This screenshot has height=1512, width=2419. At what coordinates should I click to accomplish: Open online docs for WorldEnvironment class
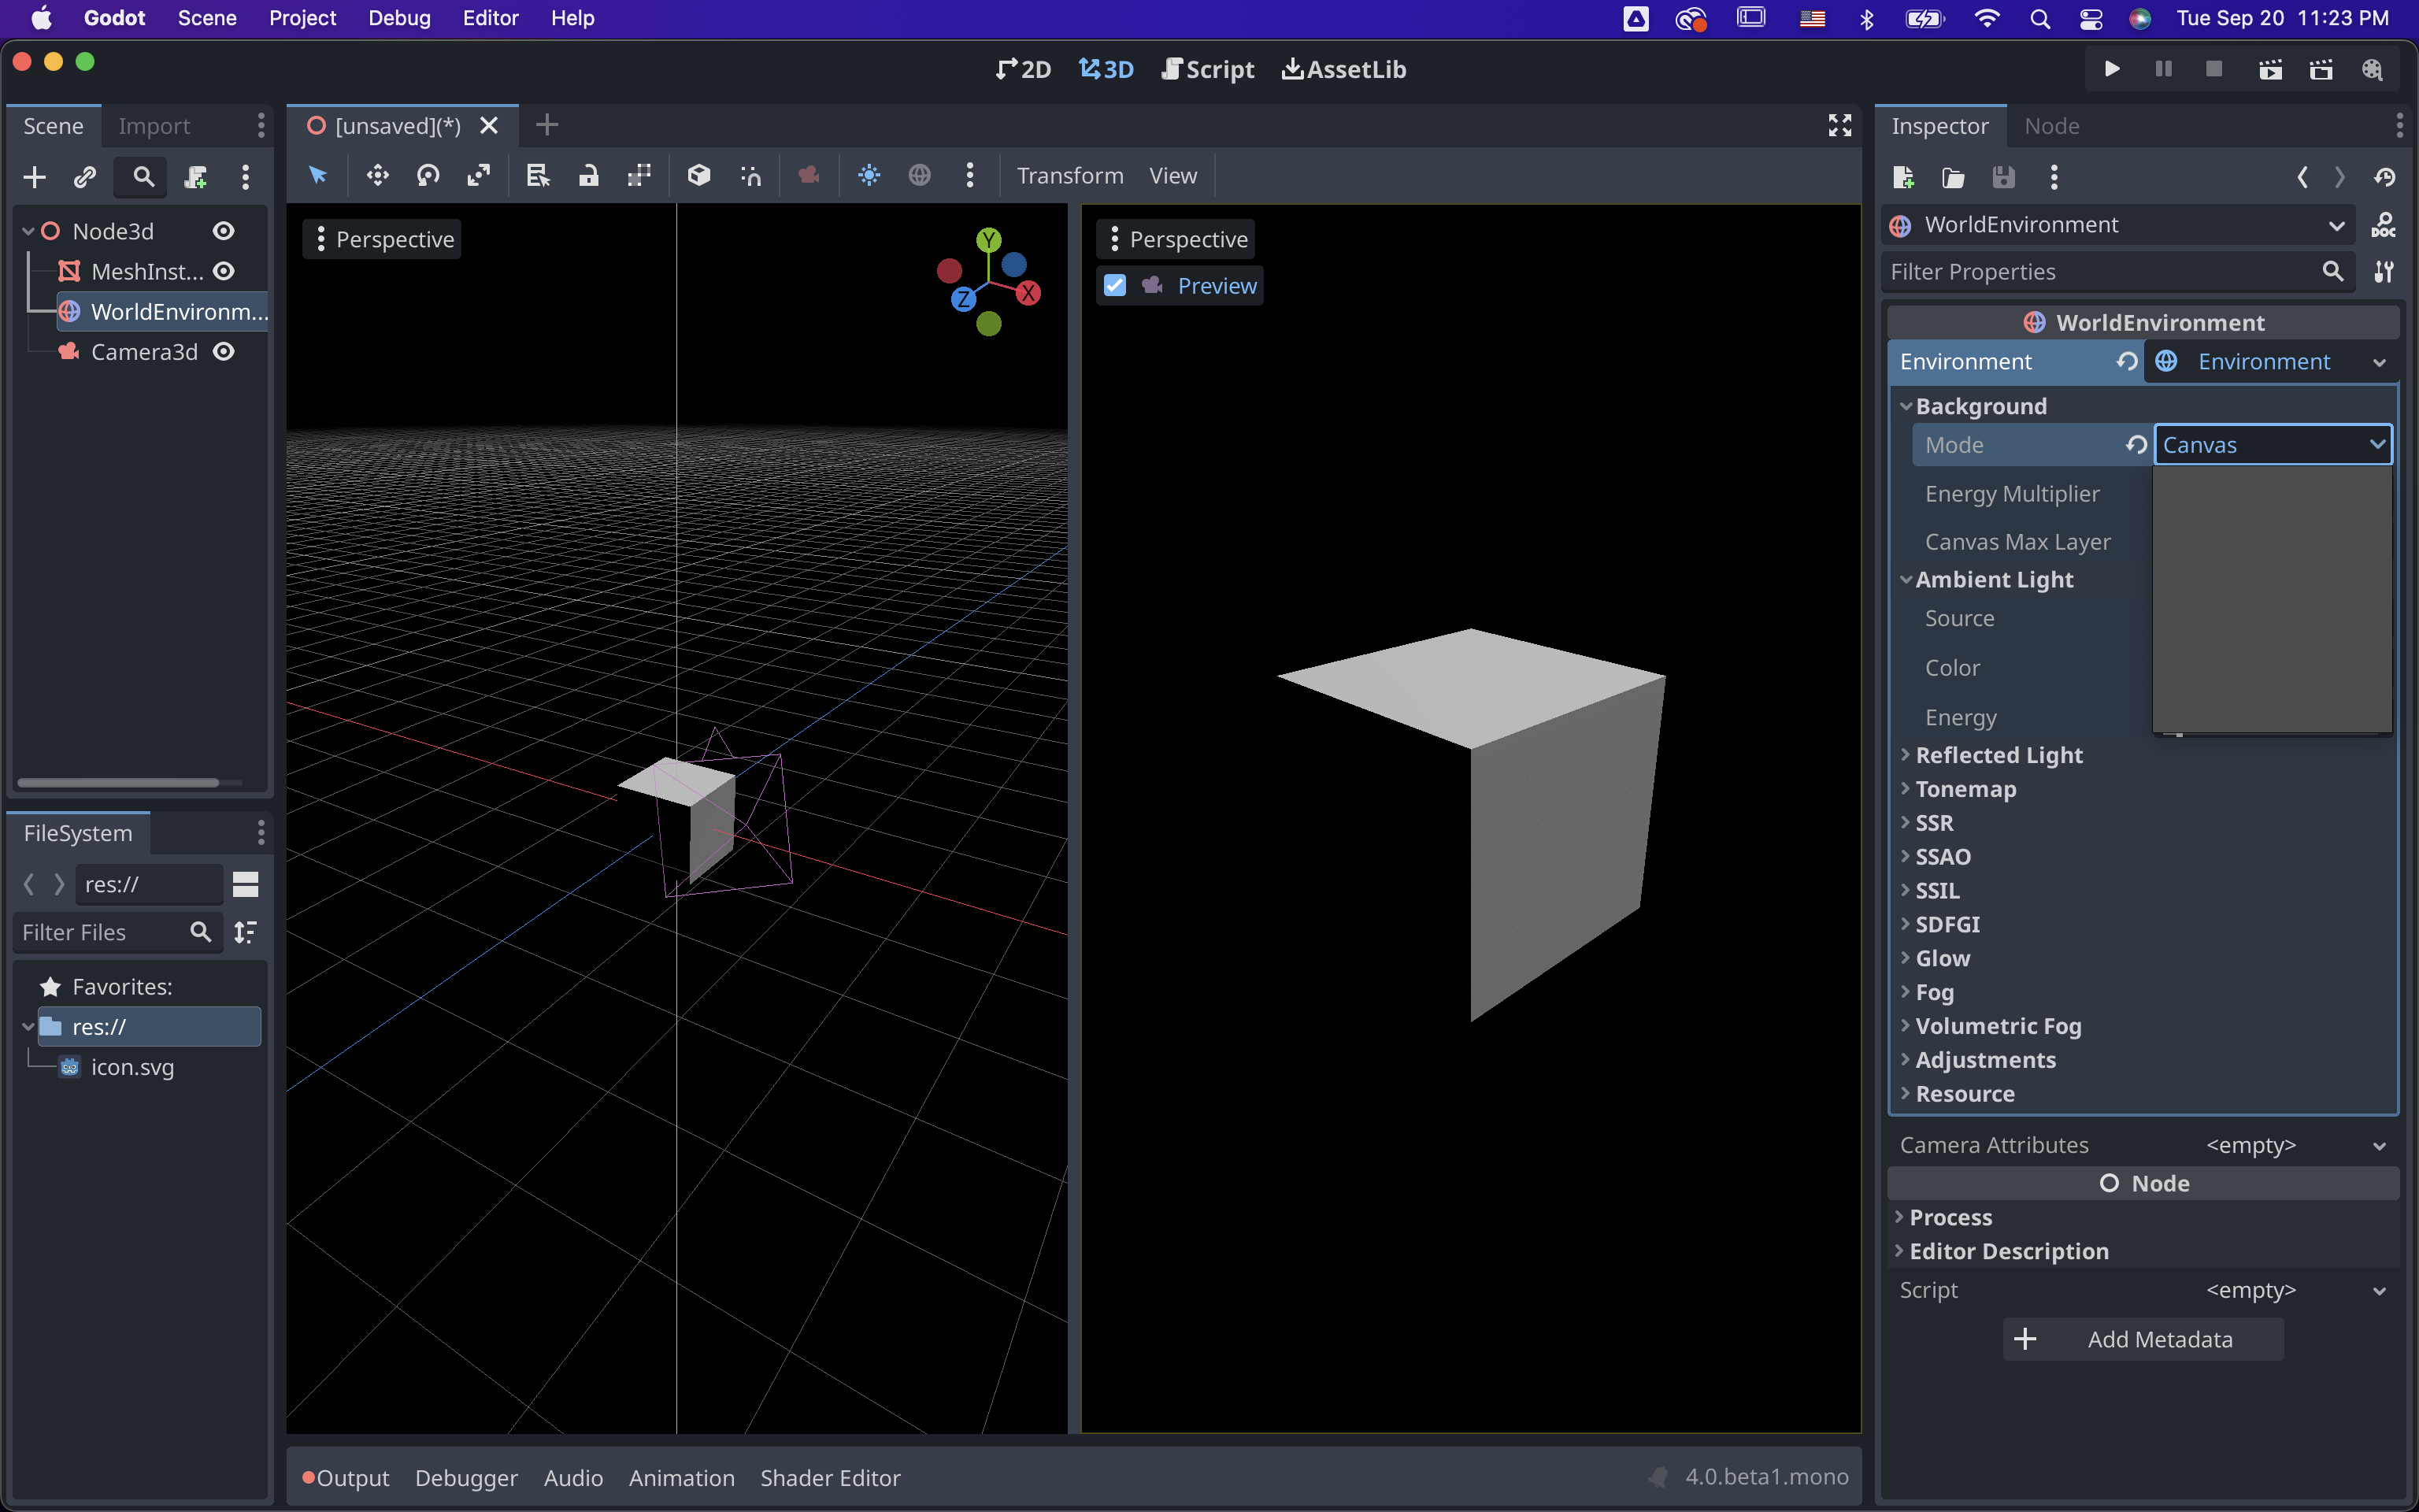tap(2384, 225)
